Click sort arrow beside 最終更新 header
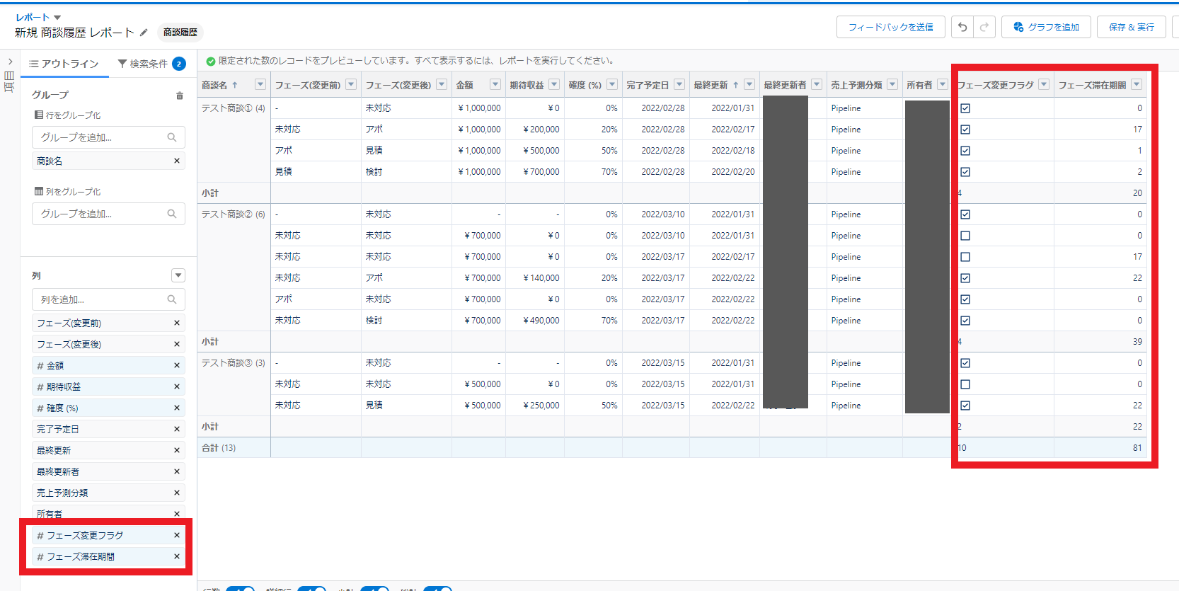The image size is (1179, 591). pyautogui.click(x=736, y=85)
